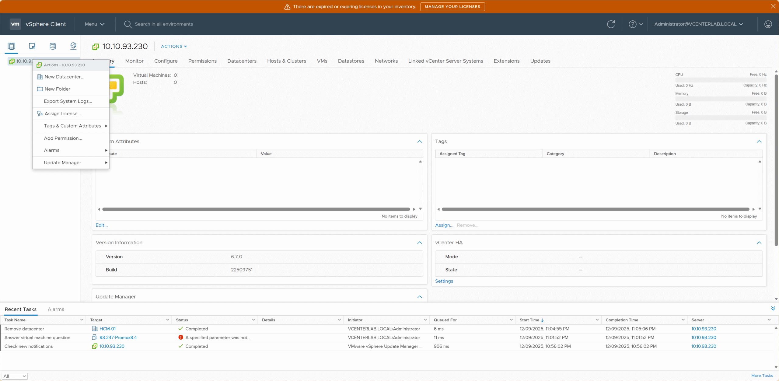
Task: Collapse the Version Information panel
Action: (x=420, y=243)
